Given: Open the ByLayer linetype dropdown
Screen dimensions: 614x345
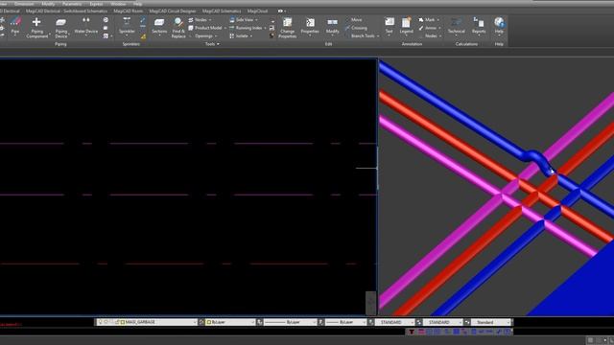Looking at the screenshot, I should 290,322.
